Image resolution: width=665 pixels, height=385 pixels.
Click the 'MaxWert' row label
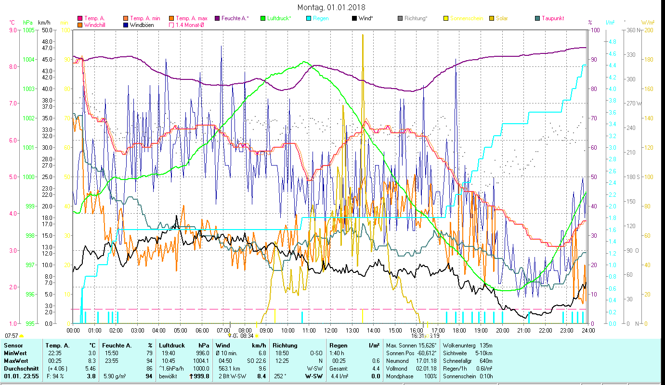click(16, 360)
